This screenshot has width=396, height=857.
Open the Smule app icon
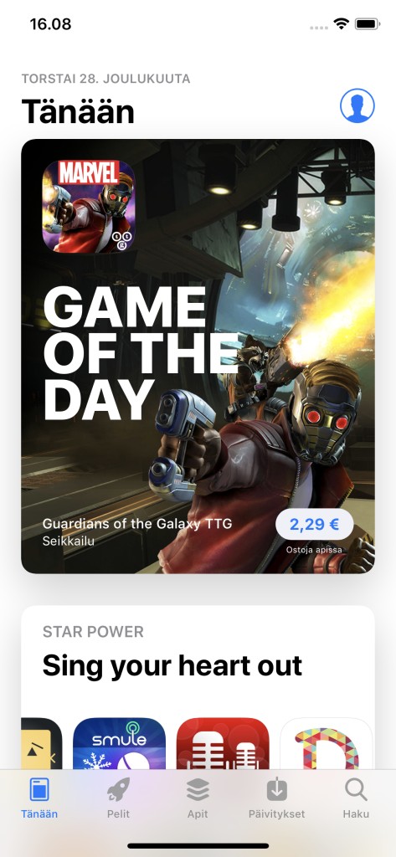coord(119,744)
